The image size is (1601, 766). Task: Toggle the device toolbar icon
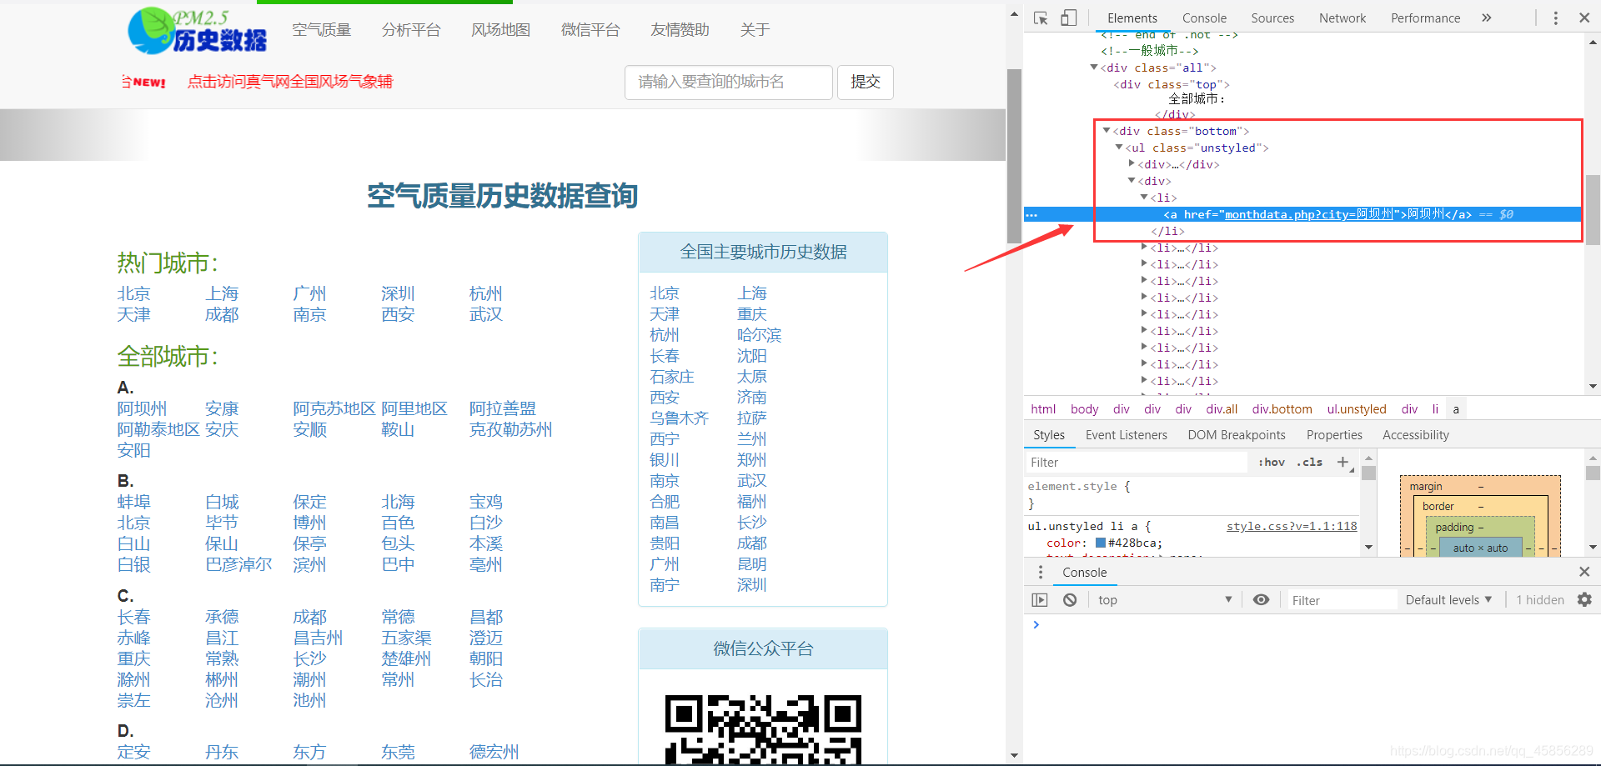pos(1068,18)
